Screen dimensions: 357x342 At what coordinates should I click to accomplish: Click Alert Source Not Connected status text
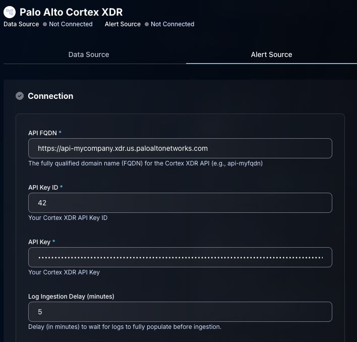(x=172, y=24)
